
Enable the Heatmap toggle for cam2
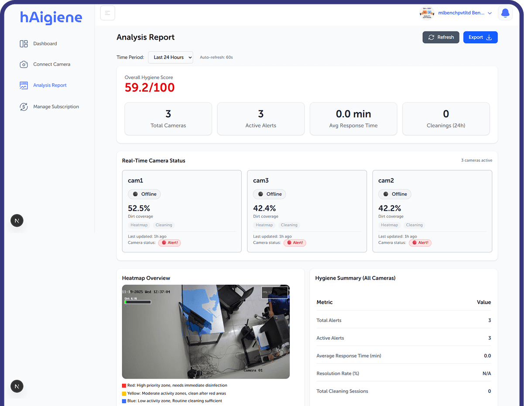[389, 225]
